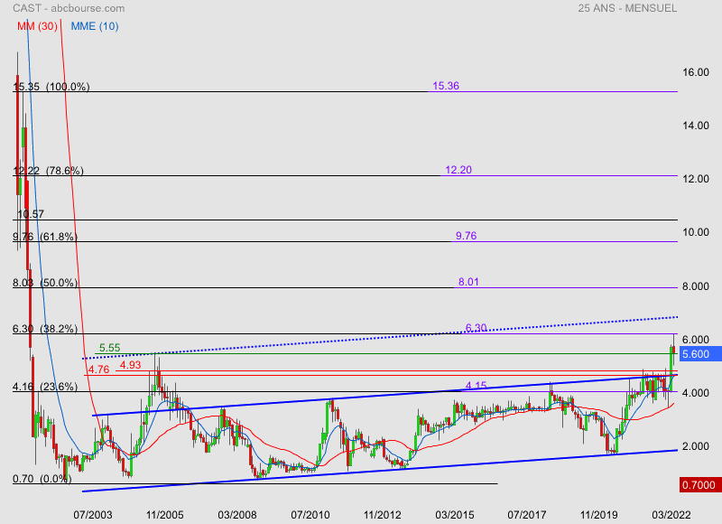Click the green 5.55 resistance label
Viewport: 722px width, 524px height.
(x=110, y=348)
